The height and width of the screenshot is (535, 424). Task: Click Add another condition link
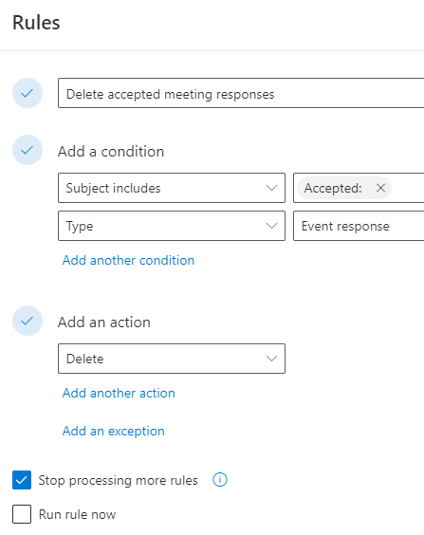(x=128, y=260)
